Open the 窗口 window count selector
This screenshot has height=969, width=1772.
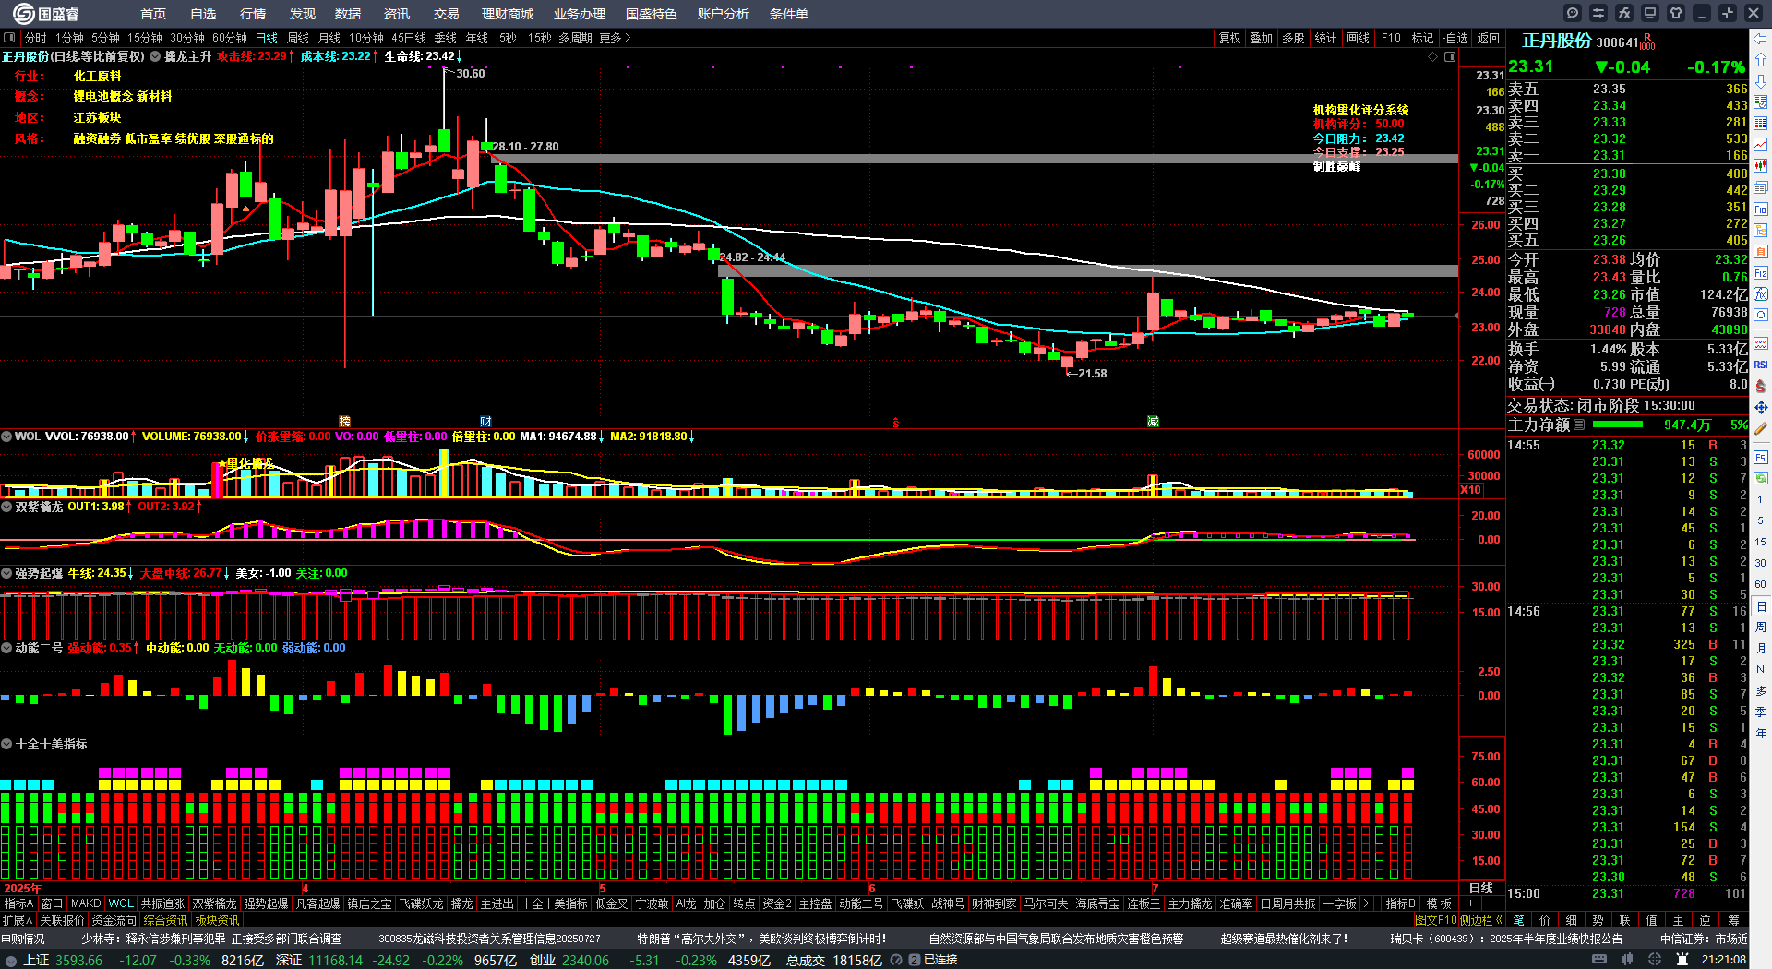tap(52, 903)
